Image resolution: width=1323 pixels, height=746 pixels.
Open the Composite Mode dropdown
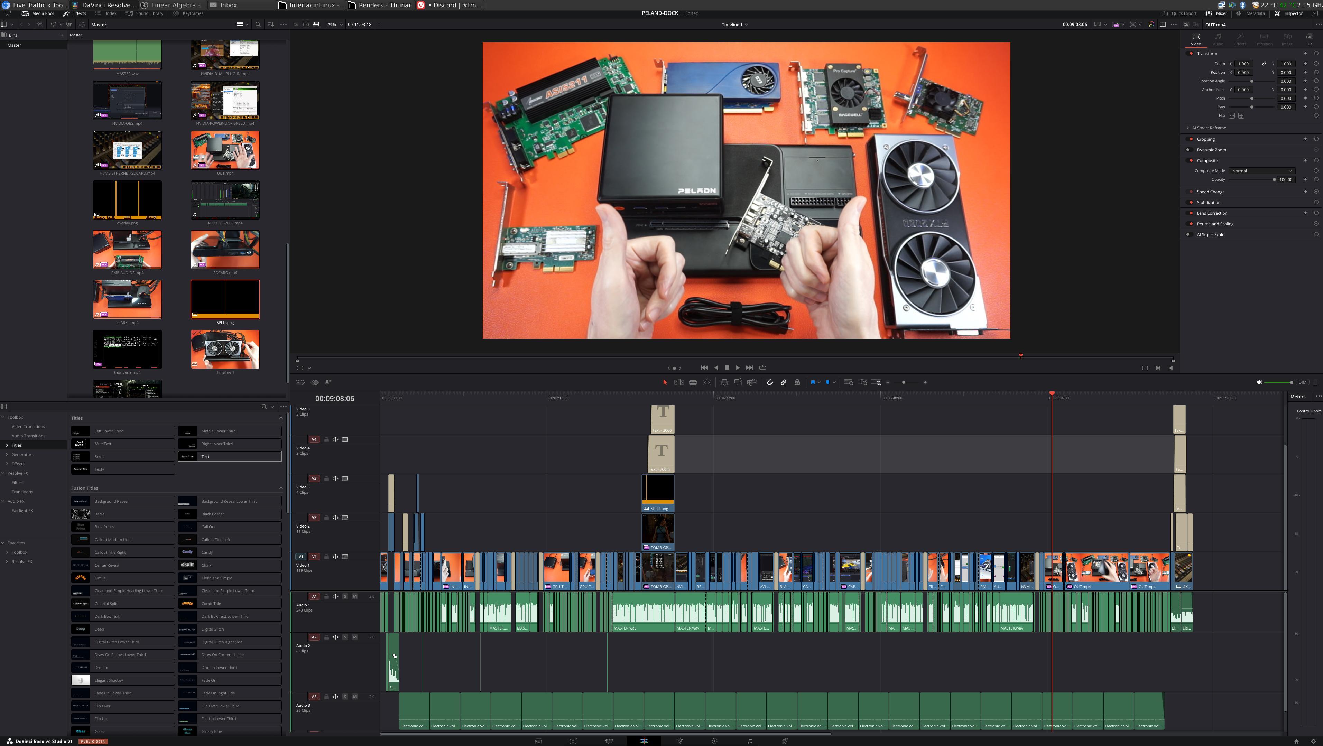pos(1261,171)
